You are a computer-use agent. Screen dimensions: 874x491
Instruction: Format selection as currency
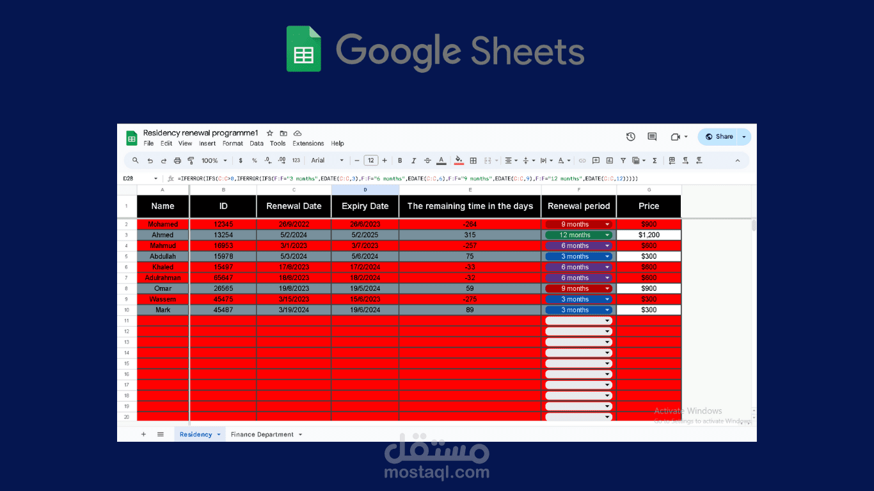241,160
